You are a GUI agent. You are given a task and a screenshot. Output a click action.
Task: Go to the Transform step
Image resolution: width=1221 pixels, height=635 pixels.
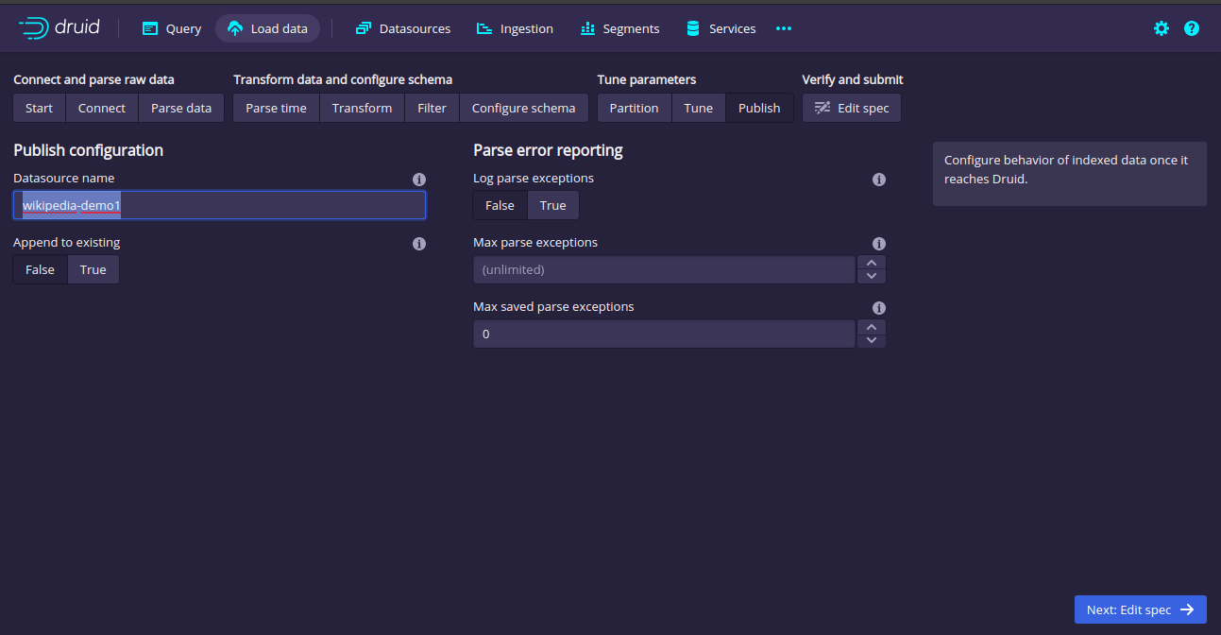[x=362, y=108]
